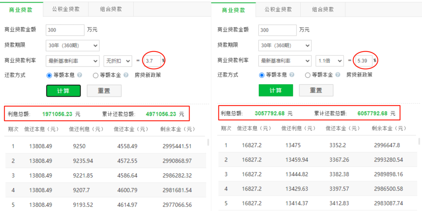The image size is (422, 211).
Task: Switch to 商业贷款 tab in left calculator
Action: tap(21, 10)
